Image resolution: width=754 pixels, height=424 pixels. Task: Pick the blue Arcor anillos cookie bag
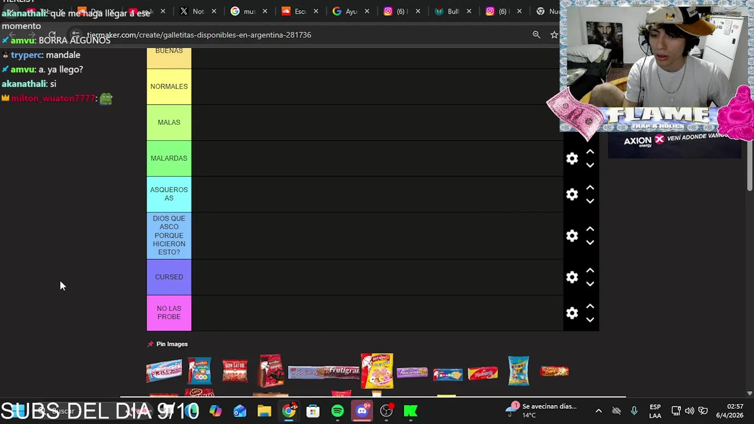pyautogui.click(x=200, y=371)
